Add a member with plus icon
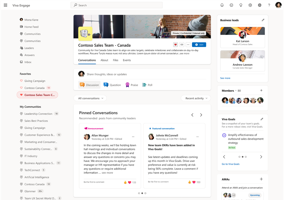 click(x=261, y=90)
